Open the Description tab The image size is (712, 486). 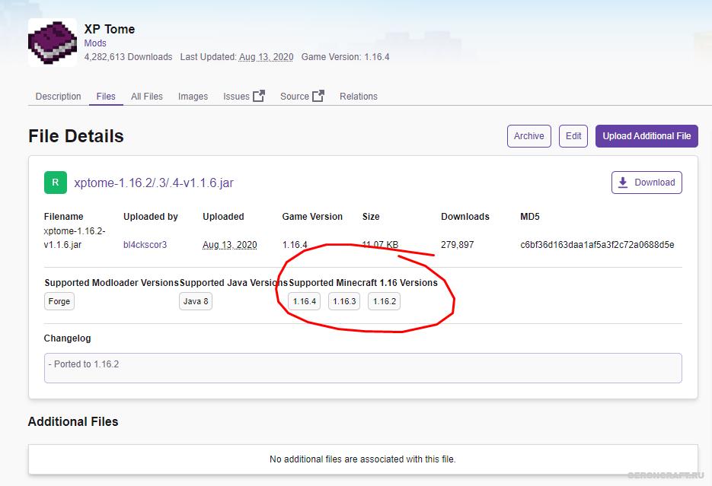(58, 97)
